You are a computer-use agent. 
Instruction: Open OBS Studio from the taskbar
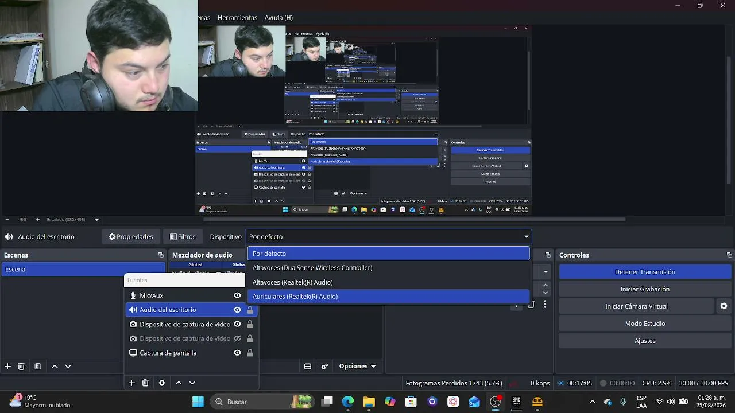coord(496,402)
